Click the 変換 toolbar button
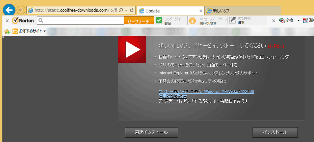The width and height of the screenshot is (314, 142). point(286,20)
